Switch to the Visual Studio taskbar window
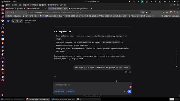Viewport: 180px width, 101px height. tap(63, 99)
